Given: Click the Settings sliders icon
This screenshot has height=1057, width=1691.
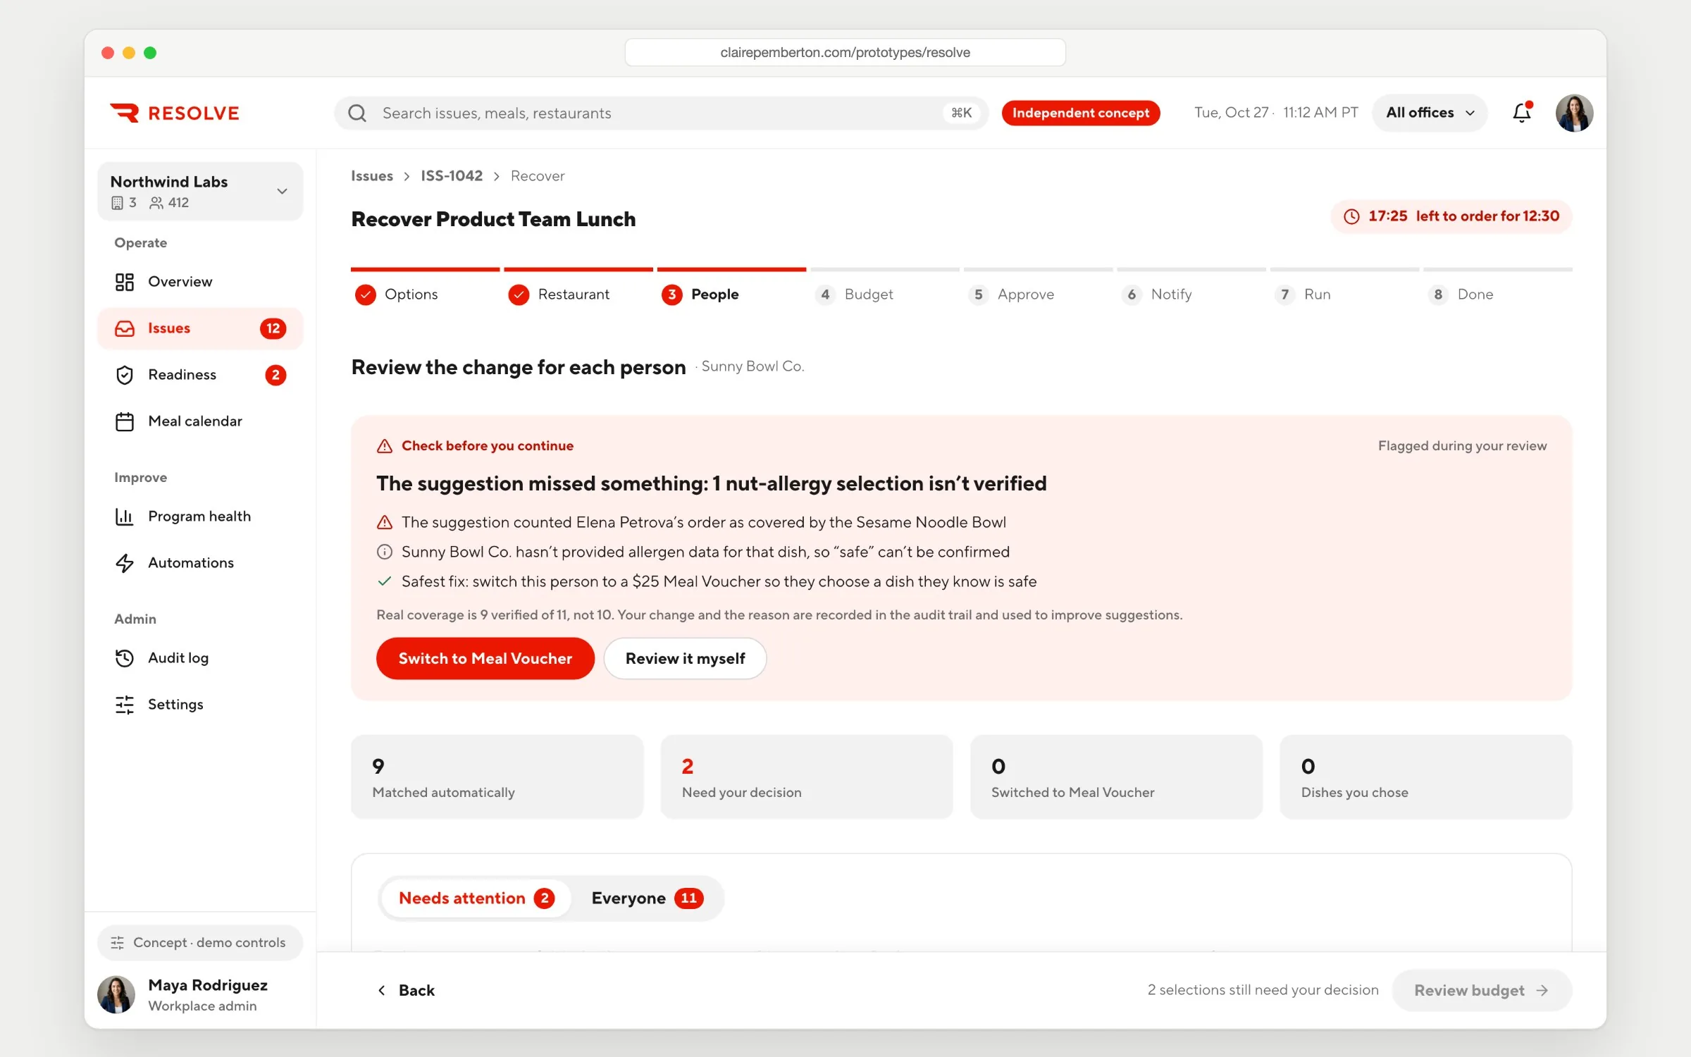Looking at the screenshot, I should 125,705.
